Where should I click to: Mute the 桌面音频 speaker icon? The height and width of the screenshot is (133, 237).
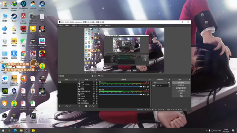click(x=144, y=94)
